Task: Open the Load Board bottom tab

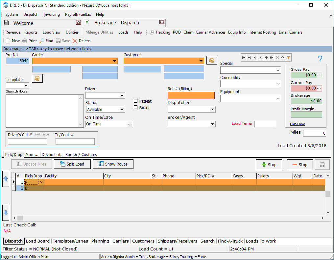Action: coord(38,241)
